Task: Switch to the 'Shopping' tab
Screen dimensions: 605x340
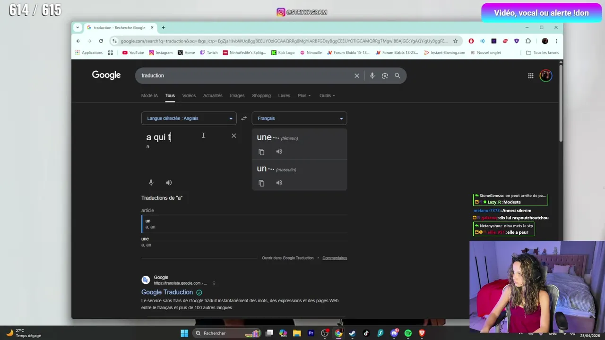Action: [261, 95]
